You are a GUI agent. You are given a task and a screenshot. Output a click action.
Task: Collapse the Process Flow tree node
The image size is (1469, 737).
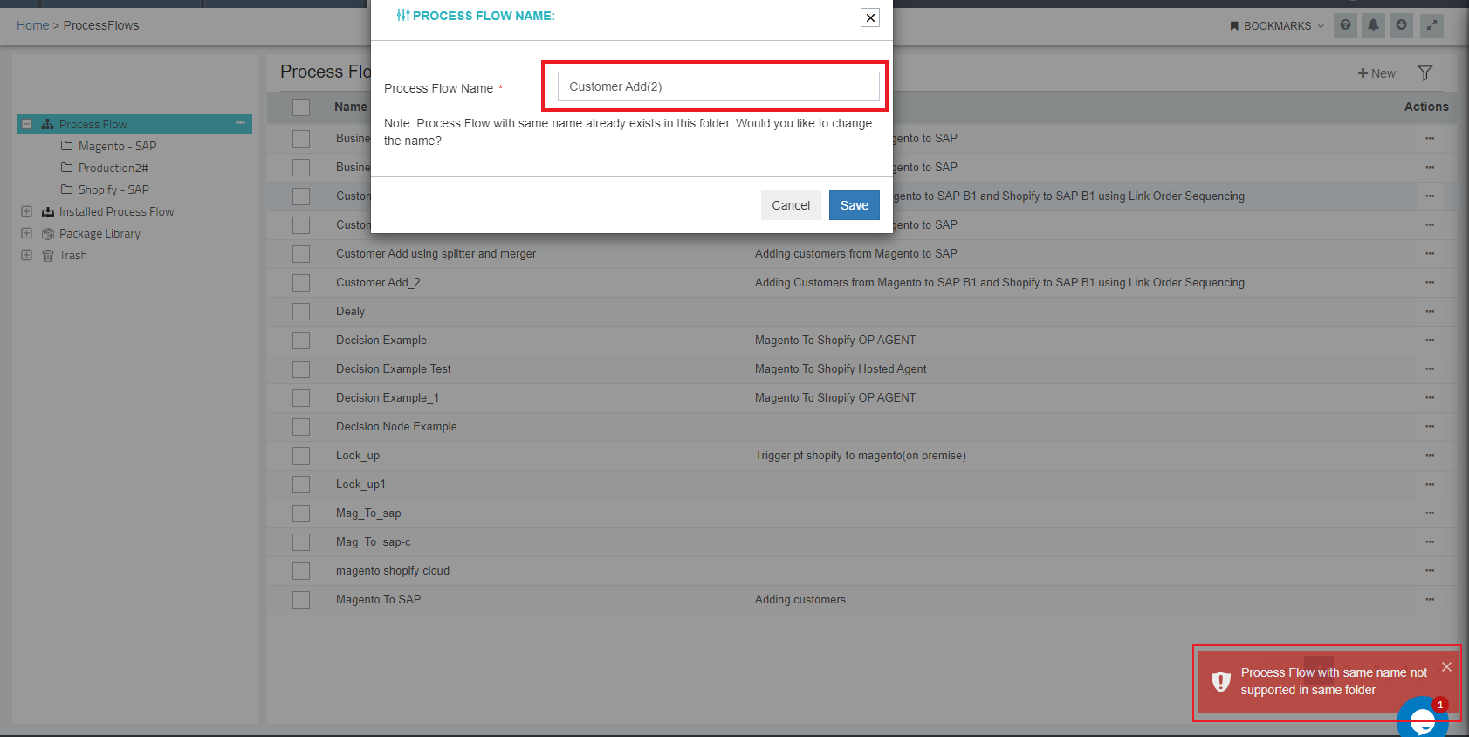26,124
